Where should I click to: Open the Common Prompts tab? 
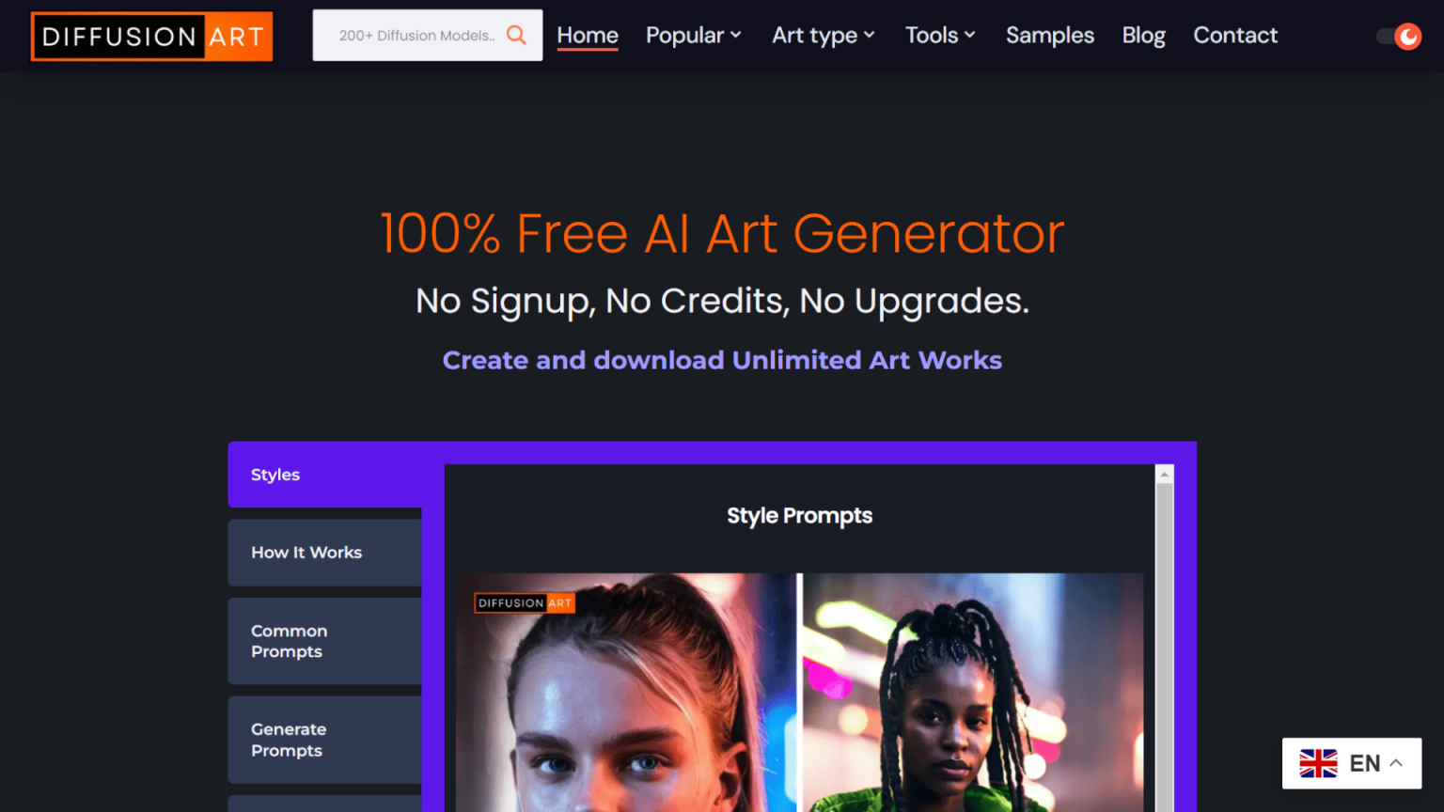click(324, 641)
